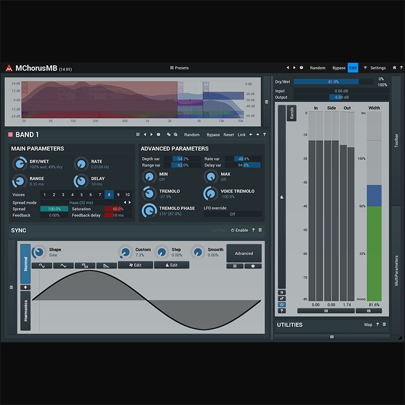This screenshot has height=405, width=405.
Task: Click the Bands meter tab
Action: pos(292,113)
